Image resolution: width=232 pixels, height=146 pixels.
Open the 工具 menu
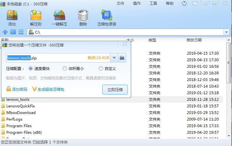[153, 3]
